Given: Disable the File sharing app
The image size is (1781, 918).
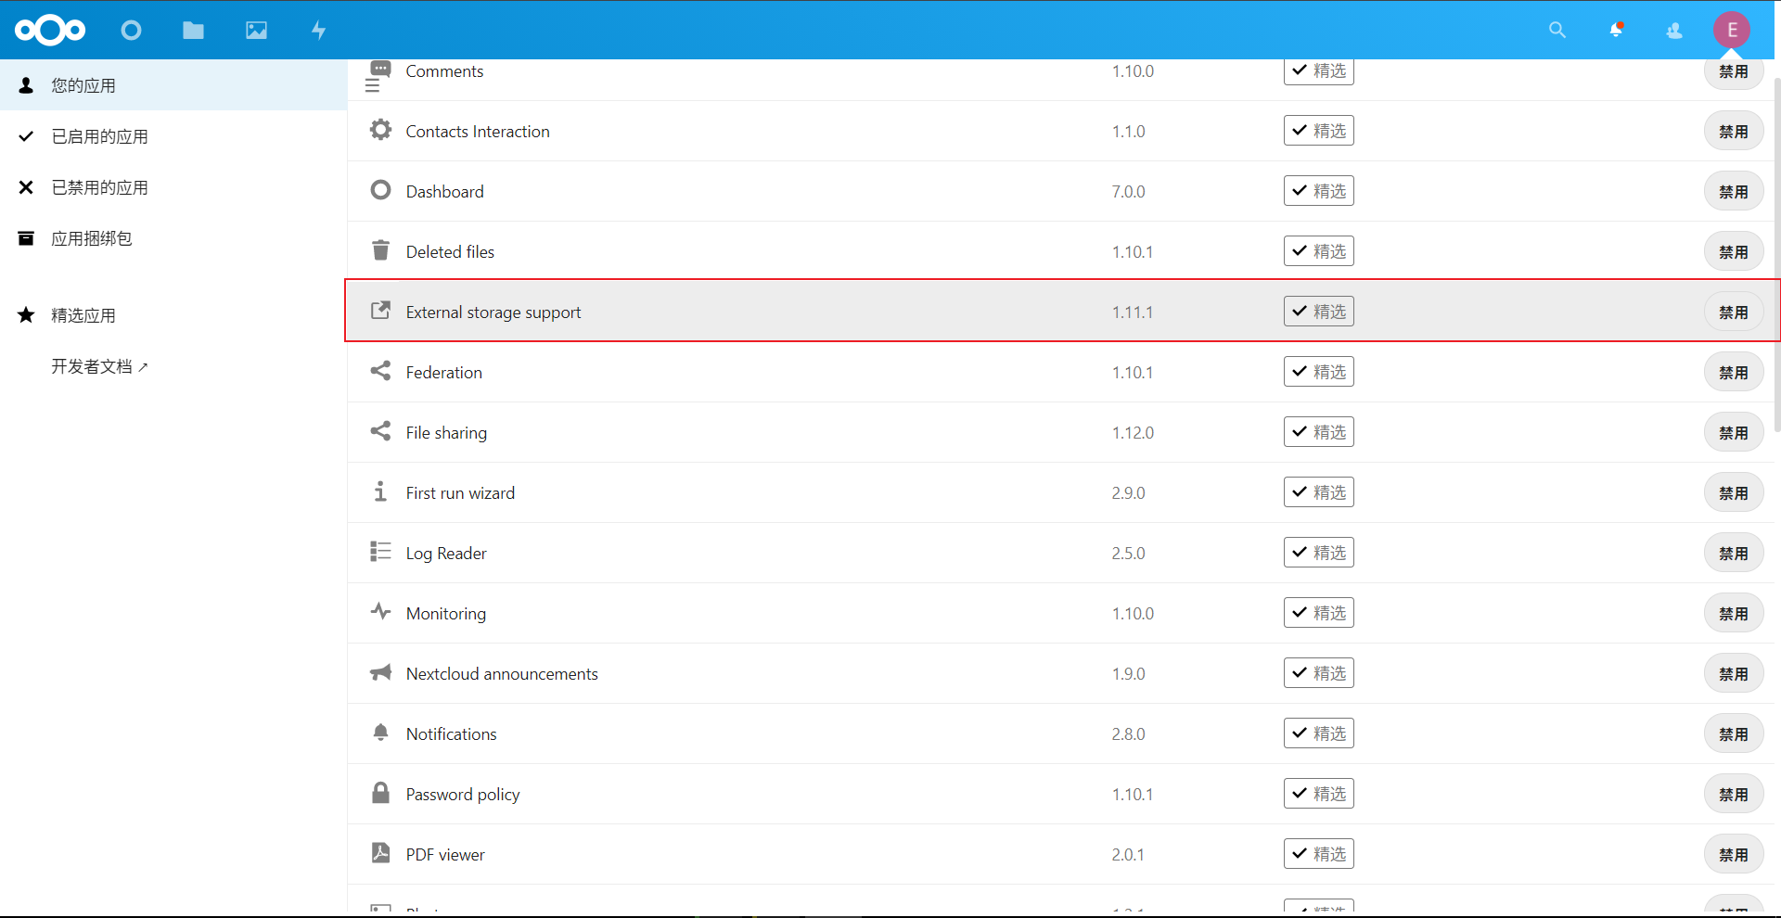Looking at the screenshot, I should click(1733, 433).
